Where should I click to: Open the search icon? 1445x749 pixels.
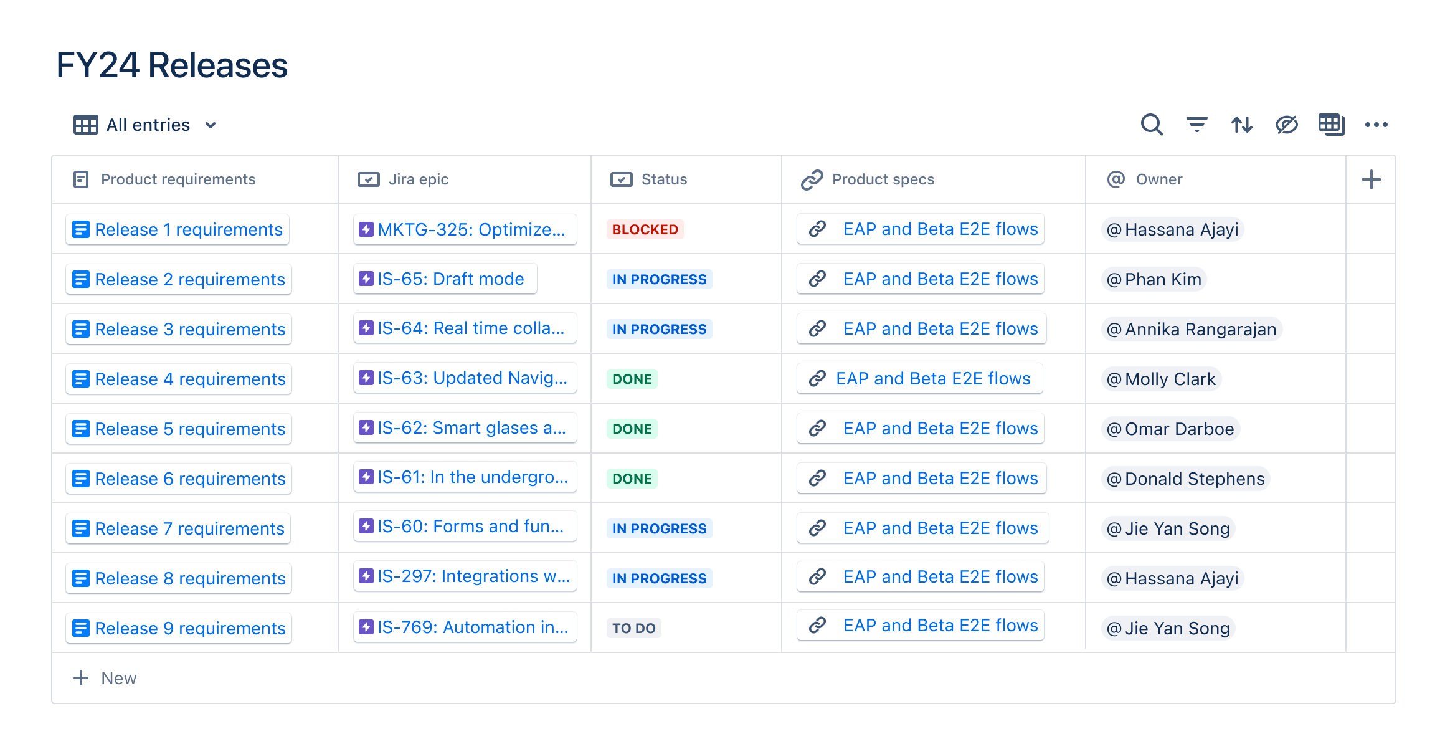point(1152,125)
